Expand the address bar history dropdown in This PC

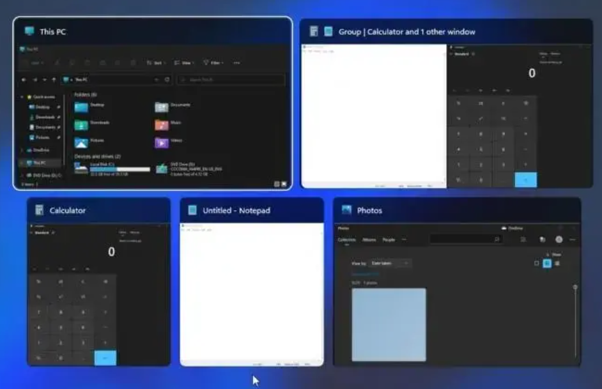coord(157,80)
